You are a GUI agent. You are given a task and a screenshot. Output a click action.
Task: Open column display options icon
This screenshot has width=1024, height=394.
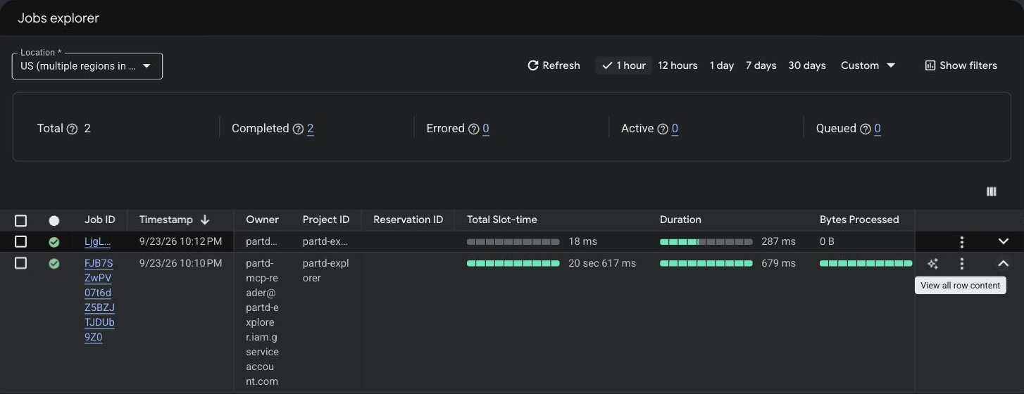[992, 191]
